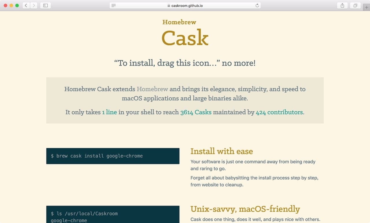Show all open tabs overview
The width and height of the screenshot is (370, 223).
pyautogui.click(x=355, y=5)
